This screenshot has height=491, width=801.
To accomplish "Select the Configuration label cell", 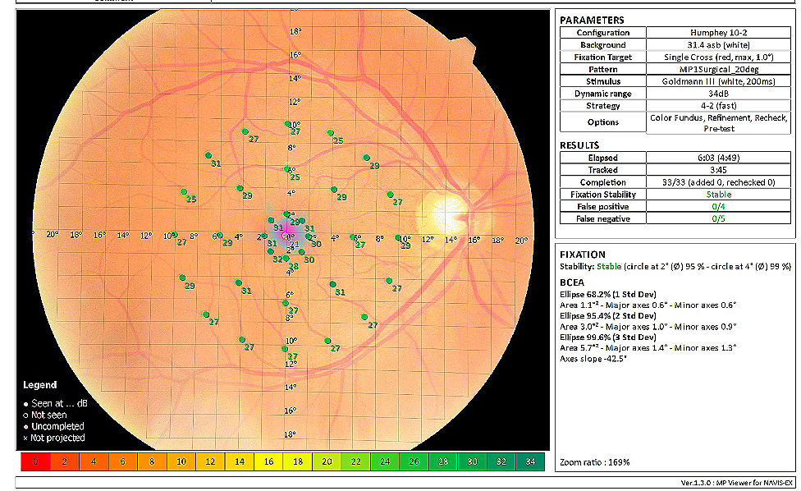I will pyautogui.click(x=602, y=33).
